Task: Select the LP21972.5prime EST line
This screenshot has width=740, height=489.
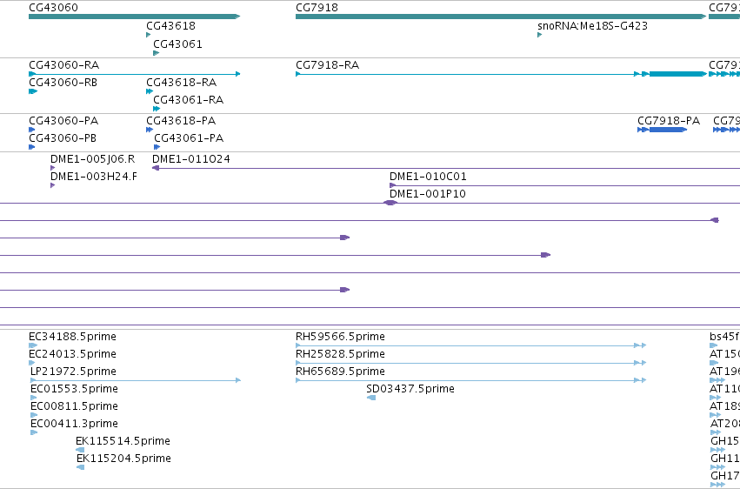Action: click(136, 380)
